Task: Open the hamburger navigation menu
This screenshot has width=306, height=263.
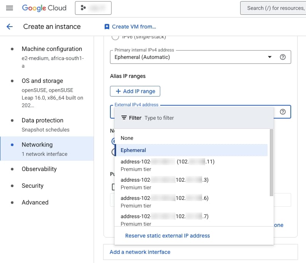Action: pyautogui.click(x=10, y=8)
